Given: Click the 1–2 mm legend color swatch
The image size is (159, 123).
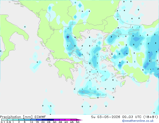Looking at the screenshot, I should (x=16, y=120).
